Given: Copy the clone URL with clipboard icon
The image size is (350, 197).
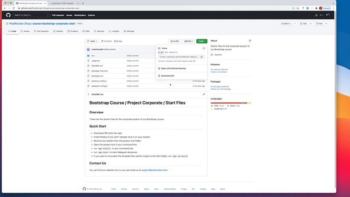Looking at the screenshot, I should click(x=202, y=57).
